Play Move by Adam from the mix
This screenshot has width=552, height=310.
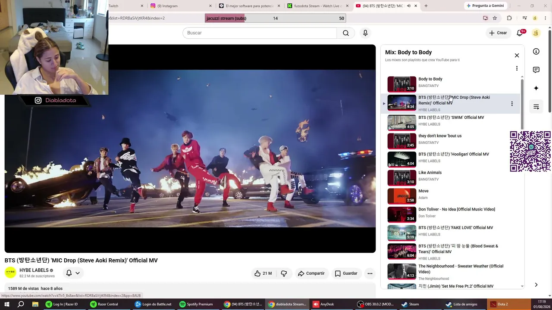[450, 196]
